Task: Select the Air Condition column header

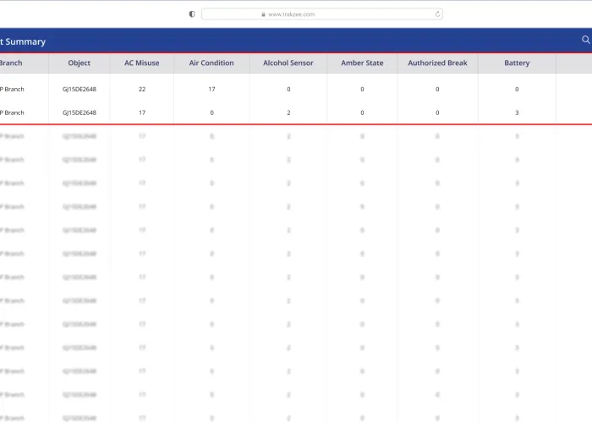Action: 211,63
